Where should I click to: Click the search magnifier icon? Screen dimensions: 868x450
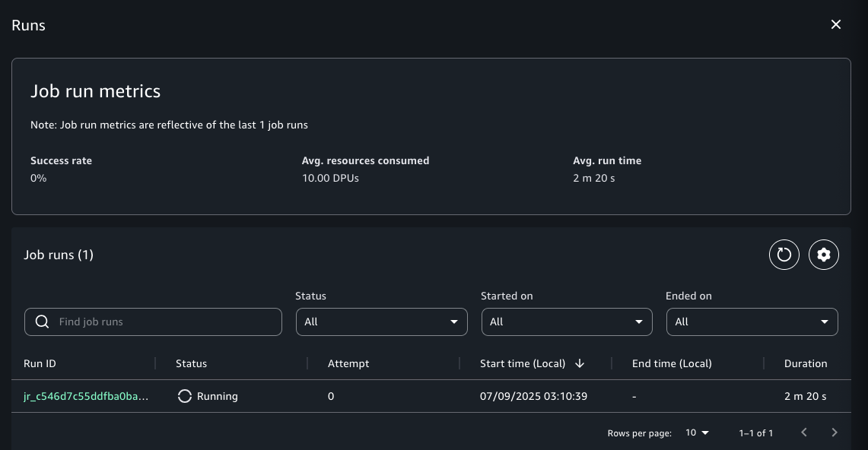click(x=43, y=322)
